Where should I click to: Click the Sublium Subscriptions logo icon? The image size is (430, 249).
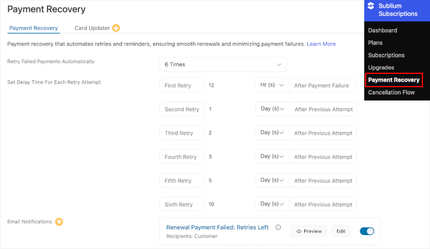tap(371, 6)
